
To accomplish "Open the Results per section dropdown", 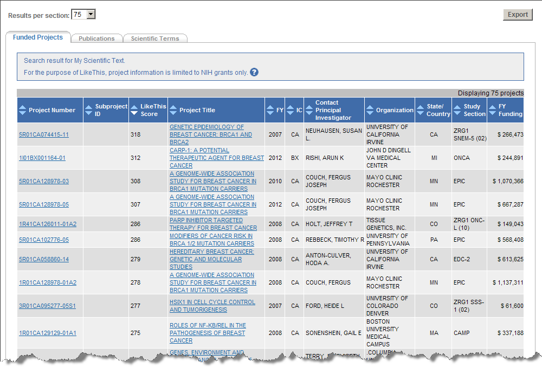I will (83, 15).
